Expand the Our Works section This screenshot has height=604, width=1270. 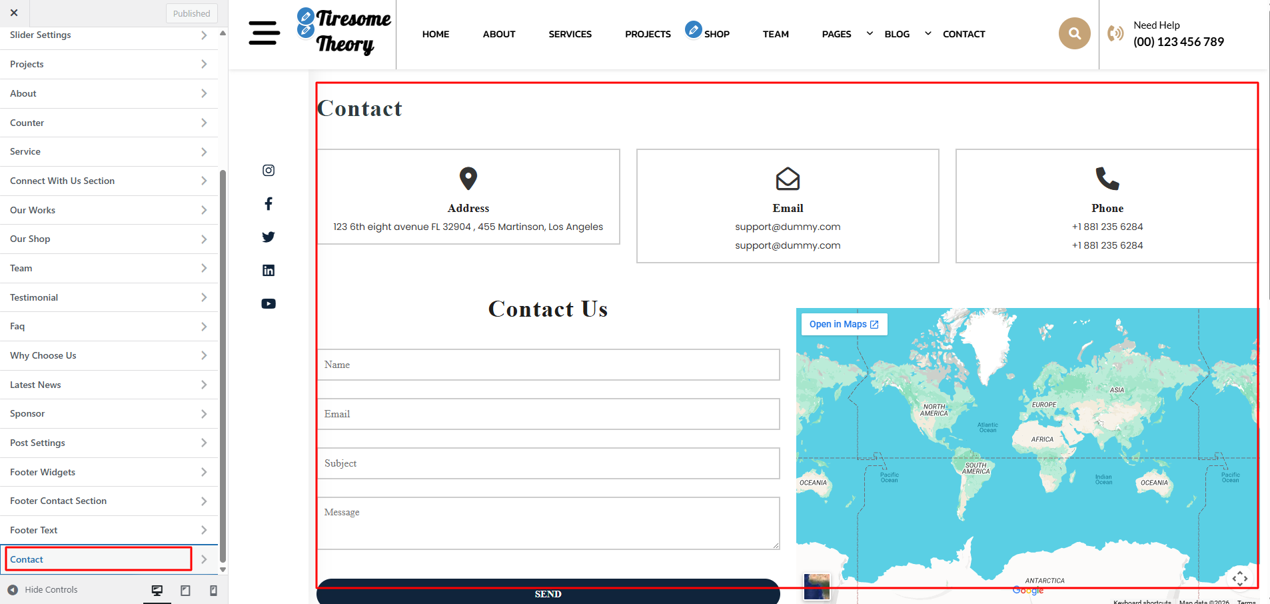pyautogui.click(x=109, y=210)
